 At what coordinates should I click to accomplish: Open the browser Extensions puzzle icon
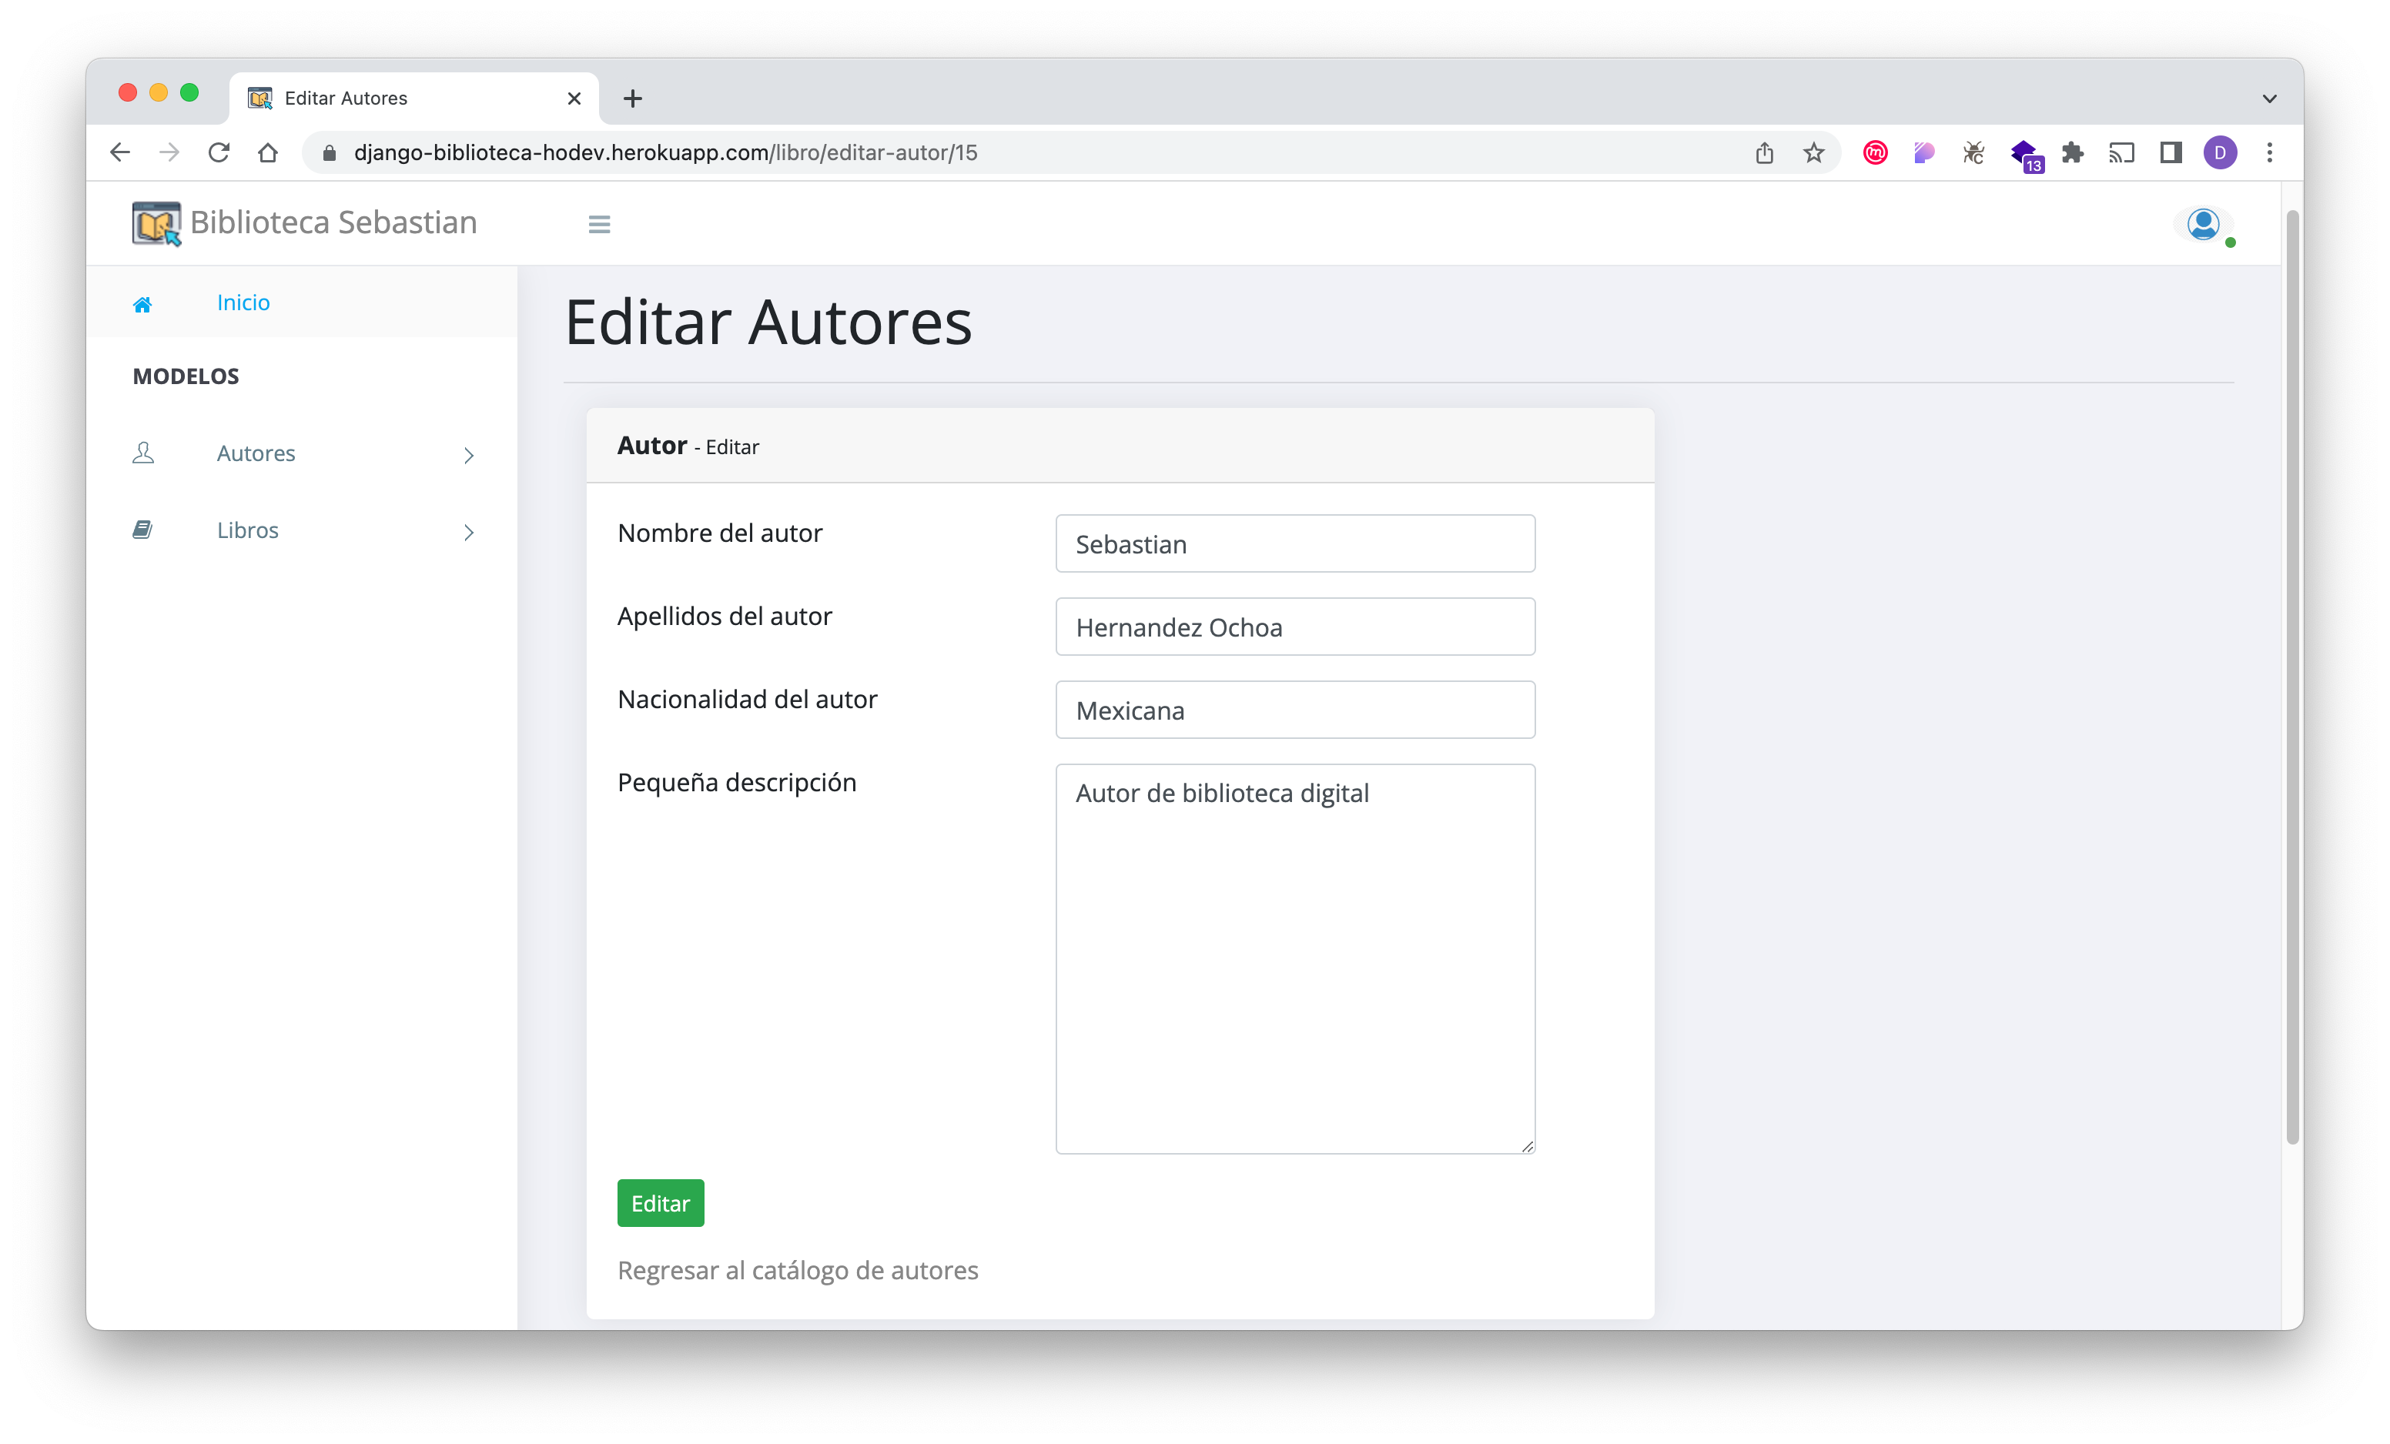click(x=2072, y=152)
